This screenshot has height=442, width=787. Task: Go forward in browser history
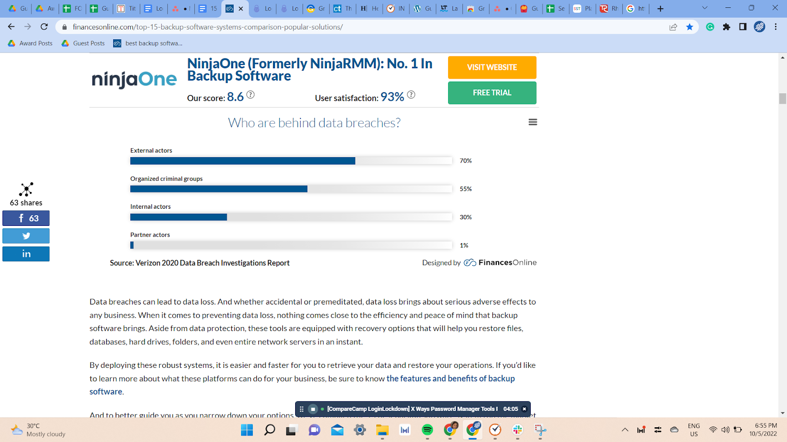coord(28,27)
